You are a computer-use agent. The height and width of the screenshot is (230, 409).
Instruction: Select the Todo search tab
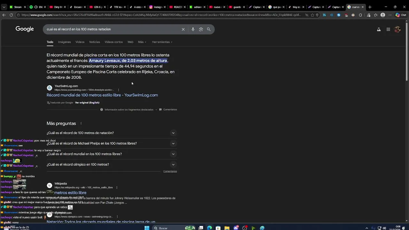point(50,42)
